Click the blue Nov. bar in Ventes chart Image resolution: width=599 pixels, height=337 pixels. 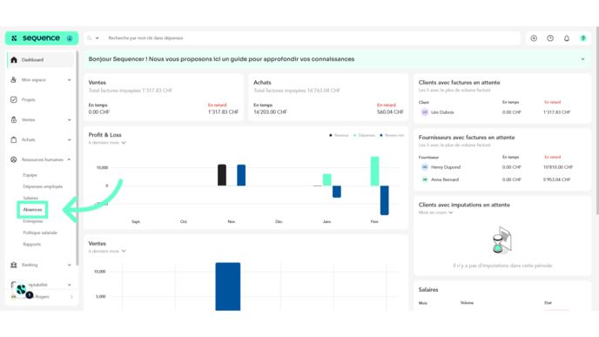tap(228, 286)
